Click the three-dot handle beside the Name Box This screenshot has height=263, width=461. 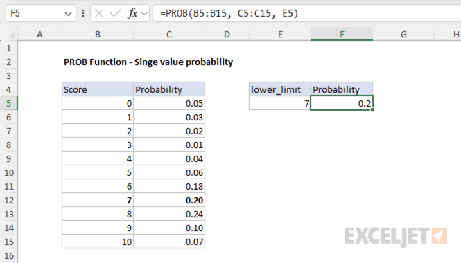pyautogui.click(x=83, y=13)
